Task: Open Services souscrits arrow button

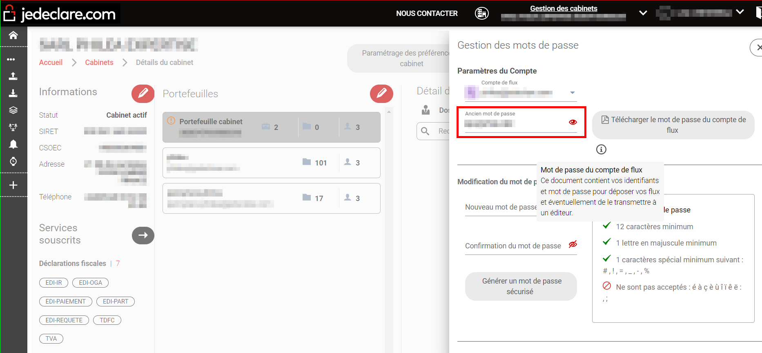Action: 143,235
